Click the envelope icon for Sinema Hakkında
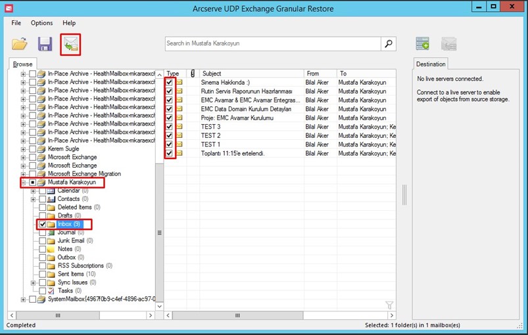The height and width of the screenshot is (335, 528). click(180, 82)
